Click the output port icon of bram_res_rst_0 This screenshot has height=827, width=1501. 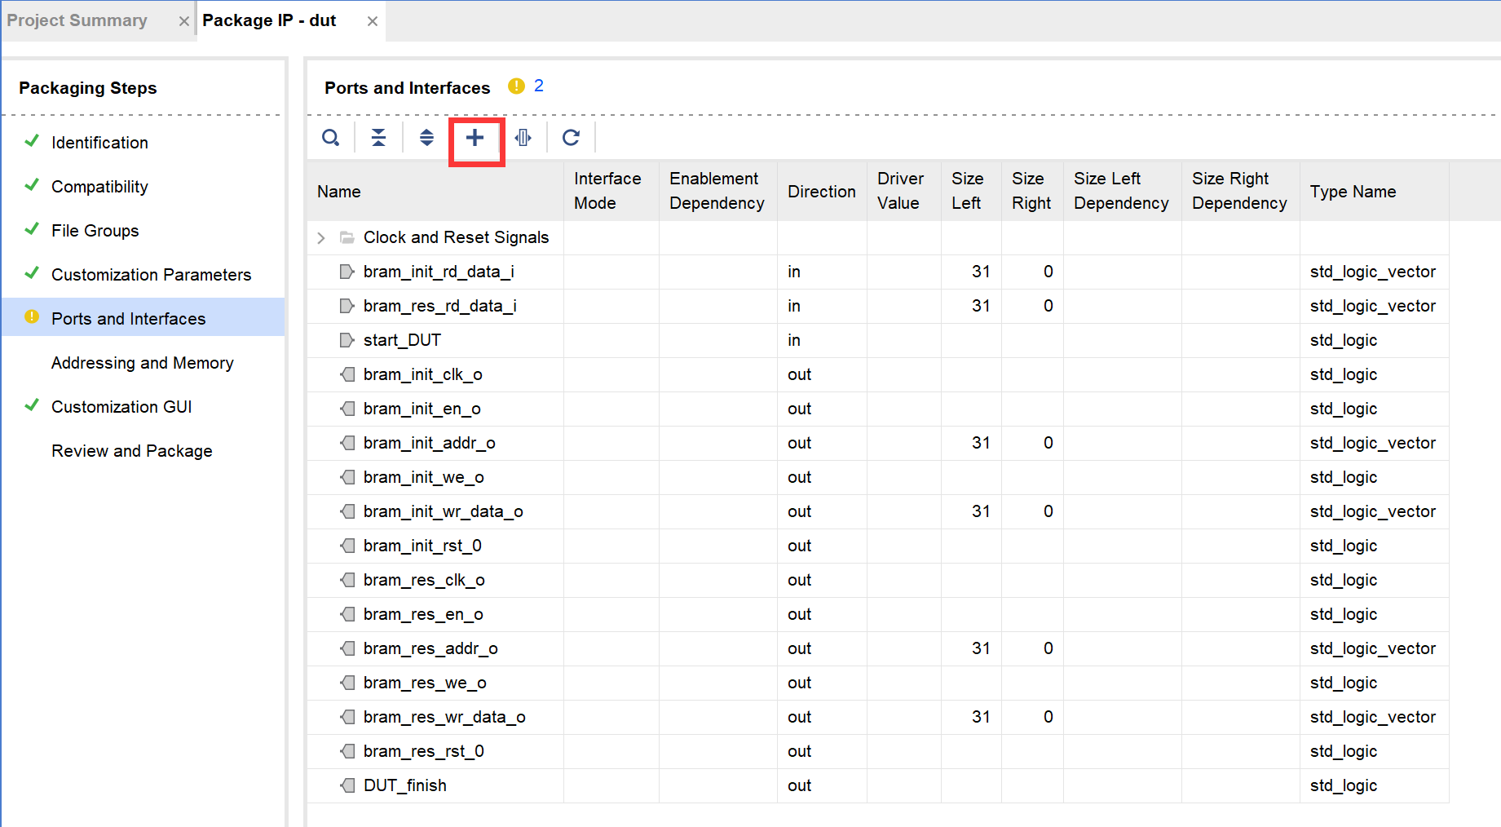[347, 751]
